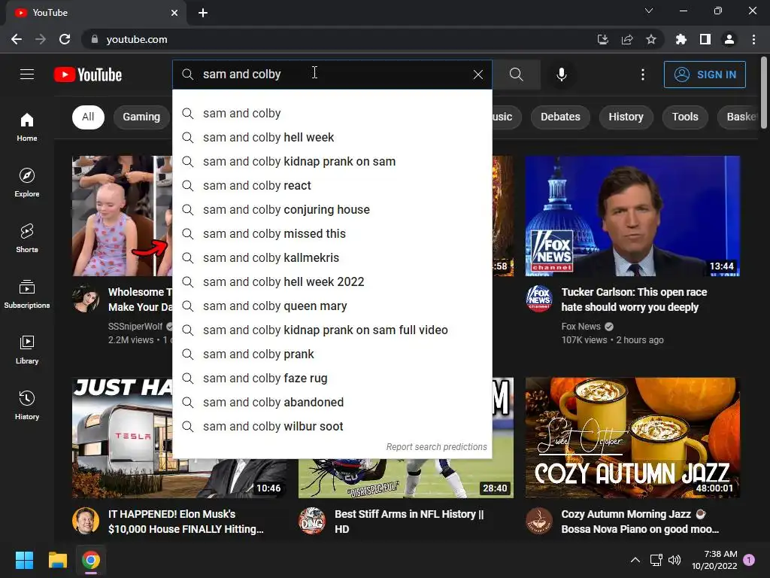
Task: Choose suggestion 'sam and colby missed this'
Action: tap(332, 234)
